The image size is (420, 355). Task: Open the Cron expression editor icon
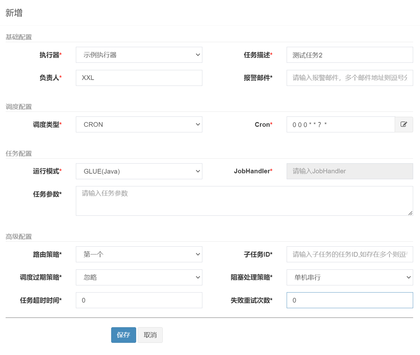coord(404,125)
